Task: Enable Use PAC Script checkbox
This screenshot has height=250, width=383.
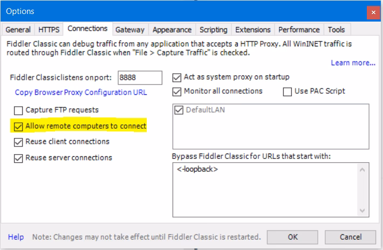Action: coord(287,92)
